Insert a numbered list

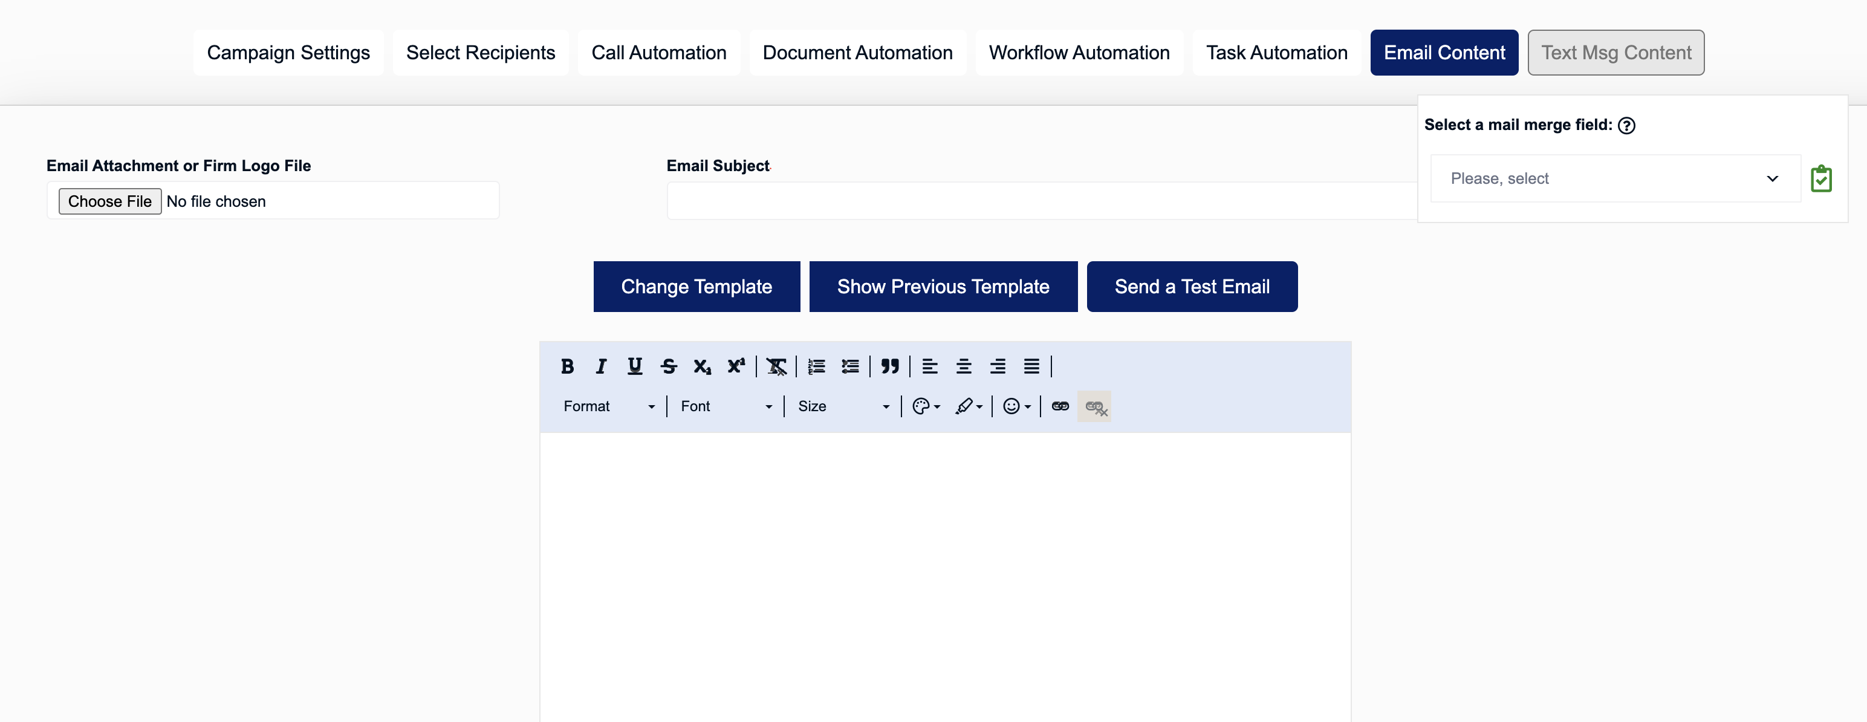click(816, 367)
